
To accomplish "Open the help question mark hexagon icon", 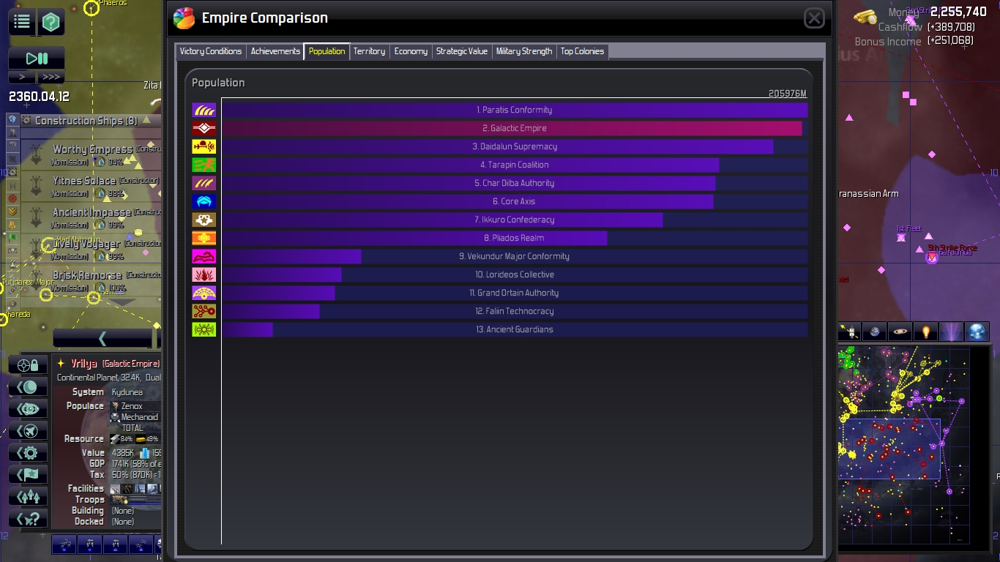I will coord(51,22).
